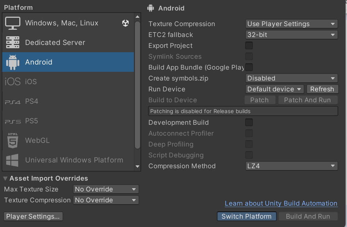
Task: Open the Compression Method LZ4 dropdown
Action: point(291,166)
